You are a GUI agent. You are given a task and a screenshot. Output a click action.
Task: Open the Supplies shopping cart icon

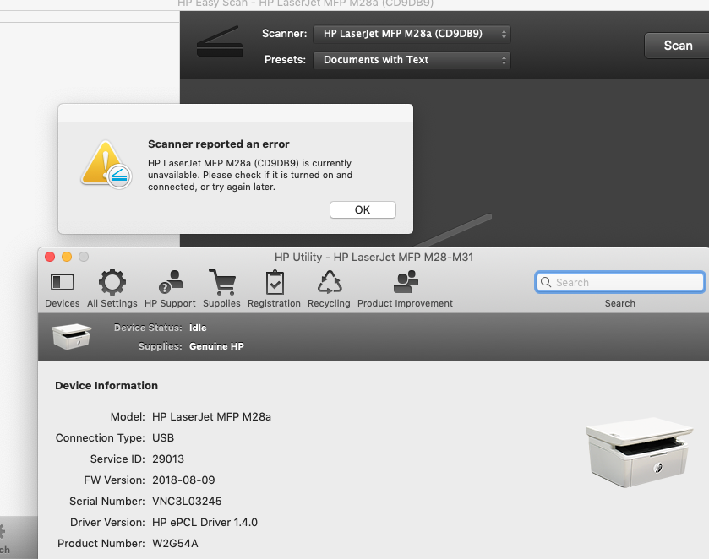point(221,288)
